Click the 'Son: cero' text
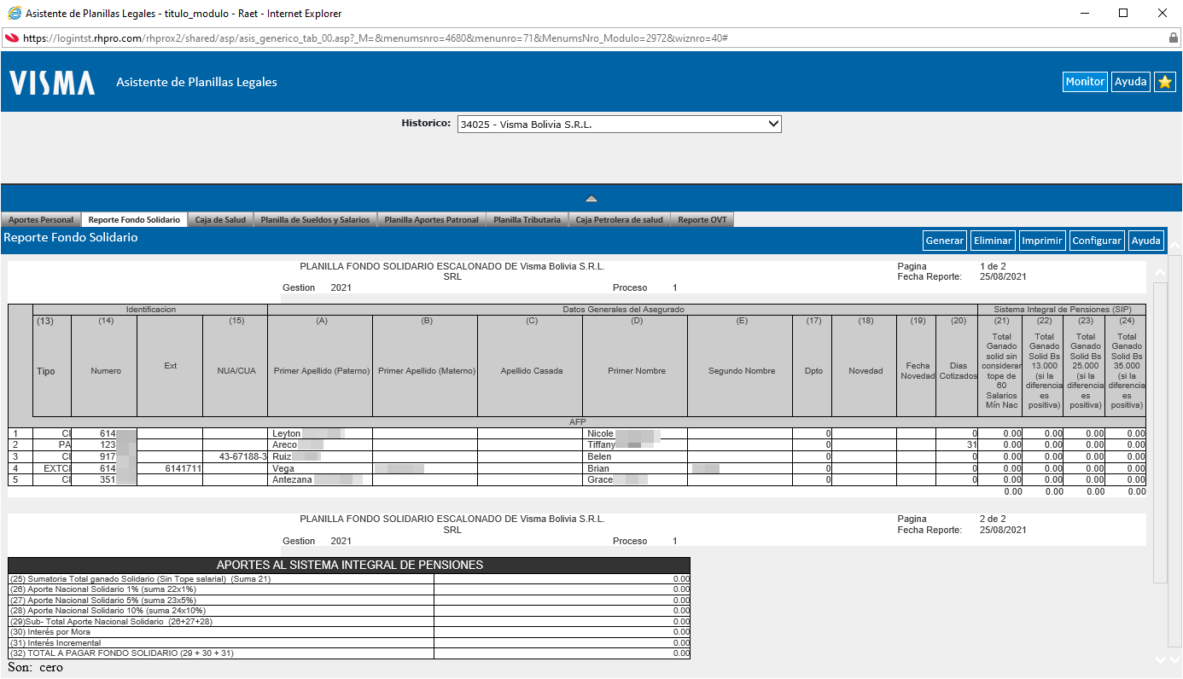The height and width of the screenshot is (679, 1183). tap(36, 667)
